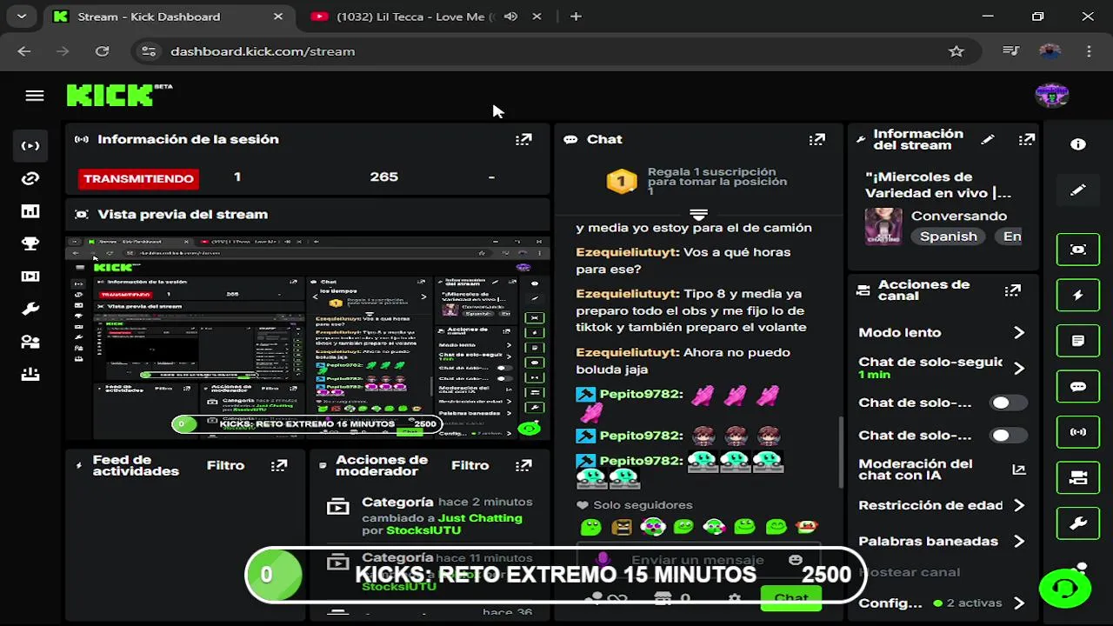This screenshot has width=1113, height=626.
Task: Open the podium leaderboard icon in left sidebar
Action: (x=30, y=375)
